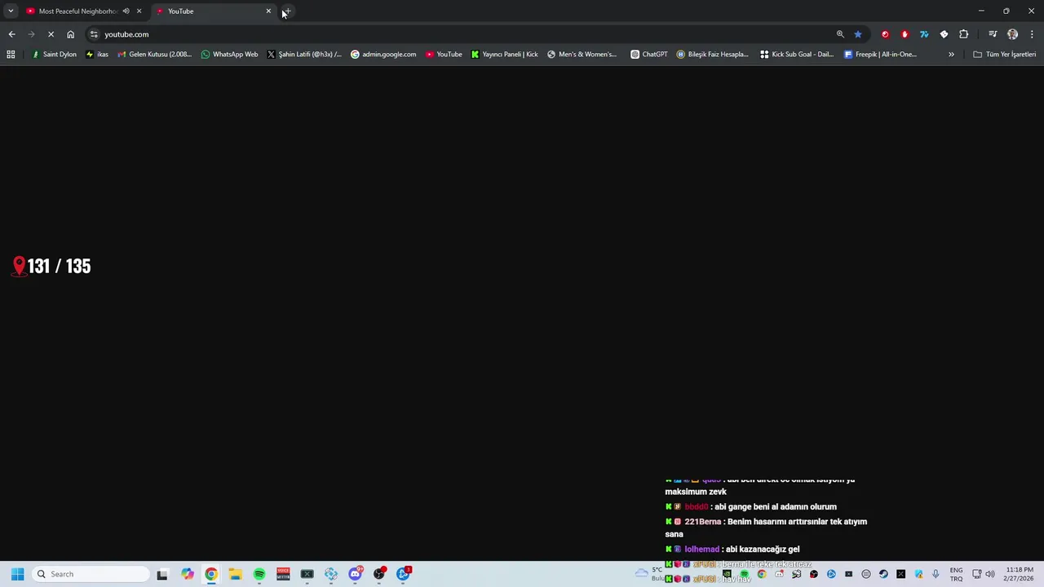Image resolution: width=1044 pixels, height=587 pixels.
Task: Open the zoom magnifier in address bar
Action: tap(840, 34)
